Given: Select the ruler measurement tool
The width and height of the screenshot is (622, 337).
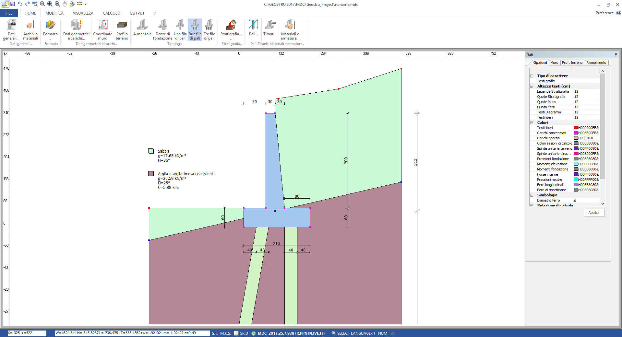Looking at the screenshot, I should (80, 4).
